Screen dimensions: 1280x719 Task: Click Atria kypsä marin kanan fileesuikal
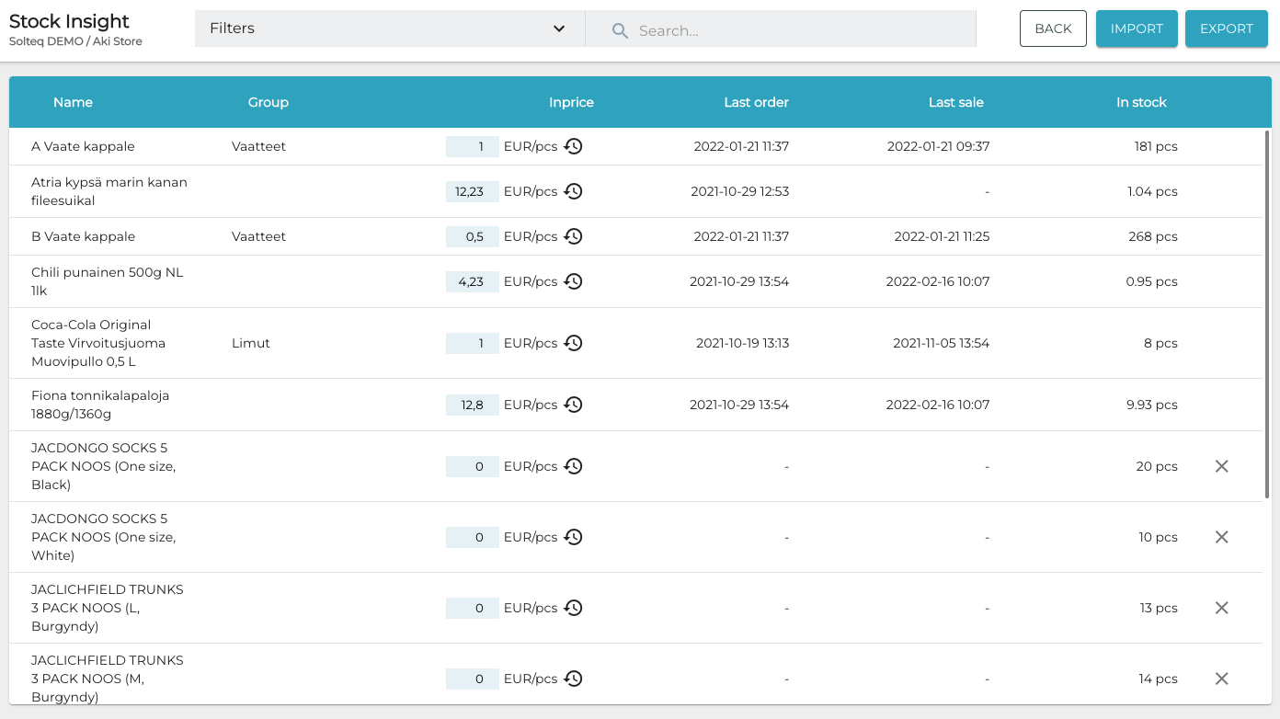[x=109, y=191]
